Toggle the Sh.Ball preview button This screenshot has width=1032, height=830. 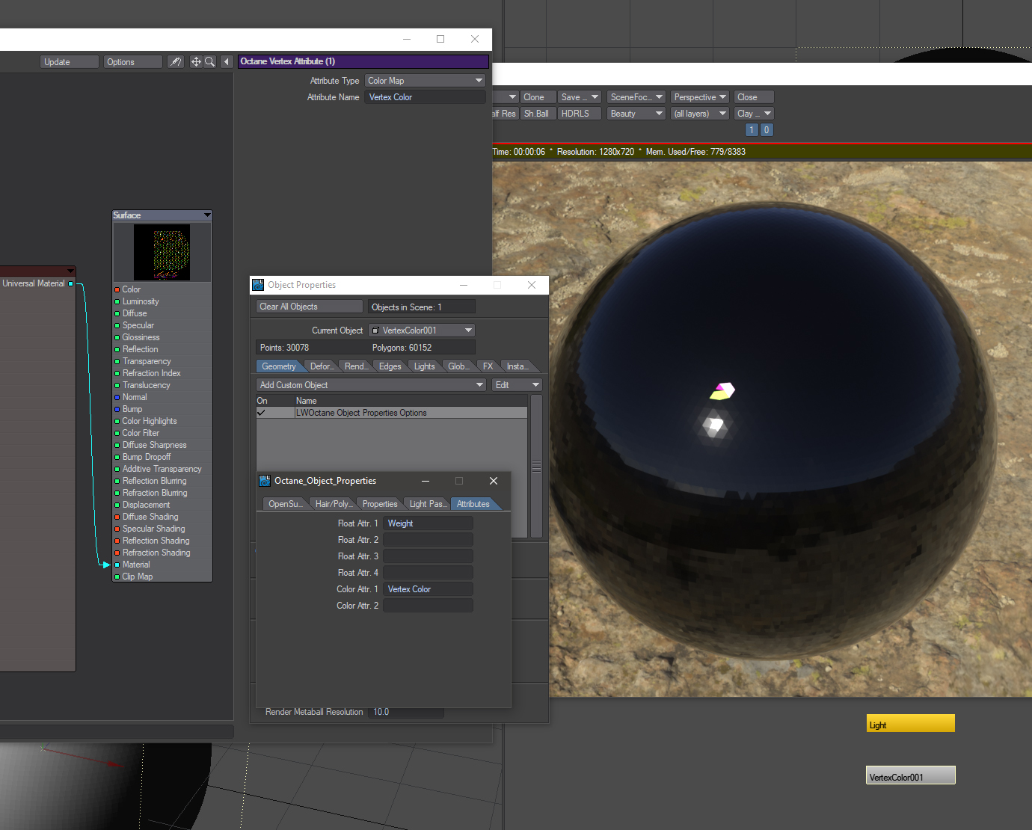click(537, 114)
